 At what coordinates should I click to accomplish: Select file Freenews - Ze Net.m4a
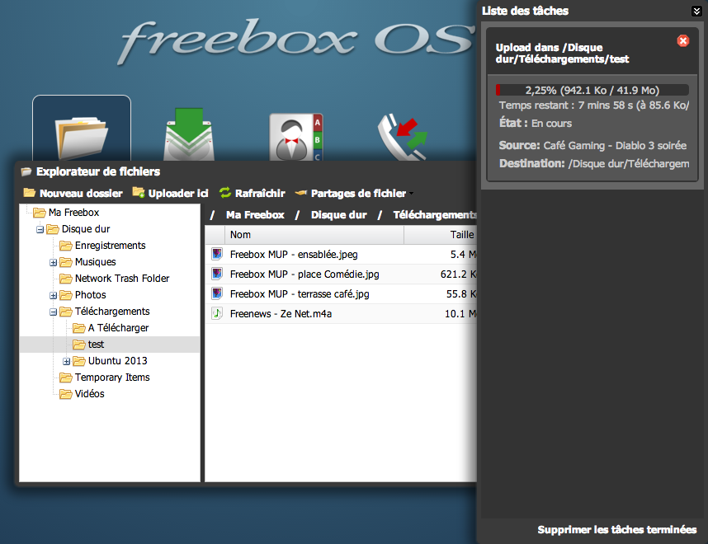pos(341,314)
